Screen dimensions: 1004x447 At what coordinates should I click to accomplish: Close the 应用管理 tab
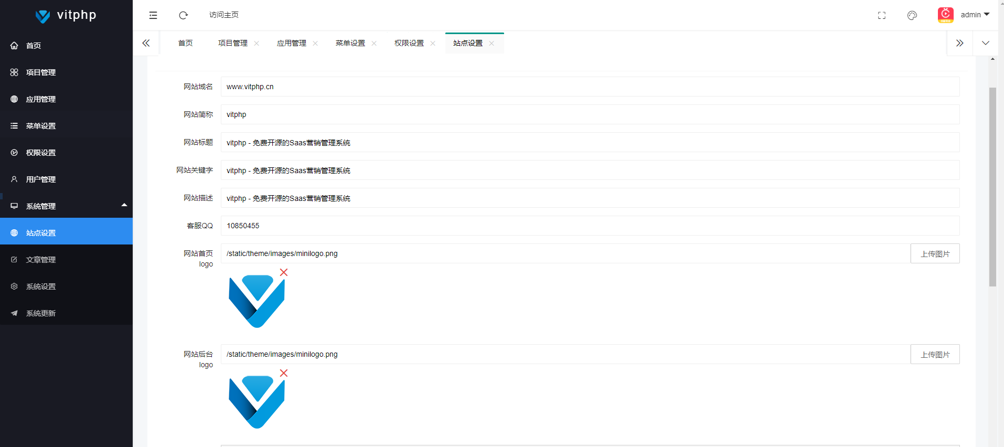click(315, 44)
